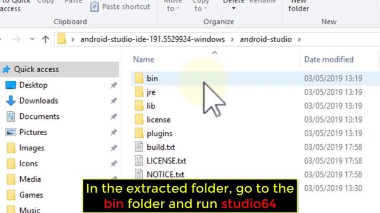The image size is (380, 213).
Task: Click the address bar folder icon
Action: click(62, 39)
